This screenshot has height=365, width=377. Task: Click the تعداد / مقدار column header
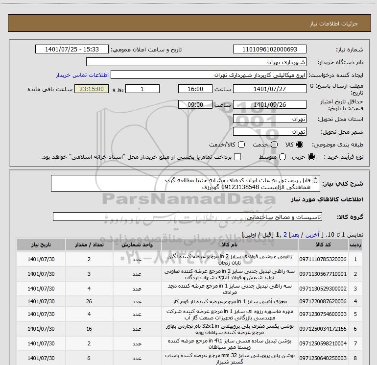[x=89, y=244]
